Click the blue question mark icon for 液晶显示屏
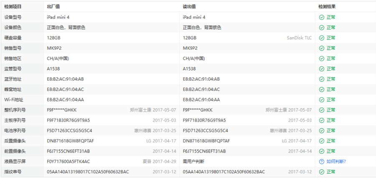 click(x=321, y=161)
